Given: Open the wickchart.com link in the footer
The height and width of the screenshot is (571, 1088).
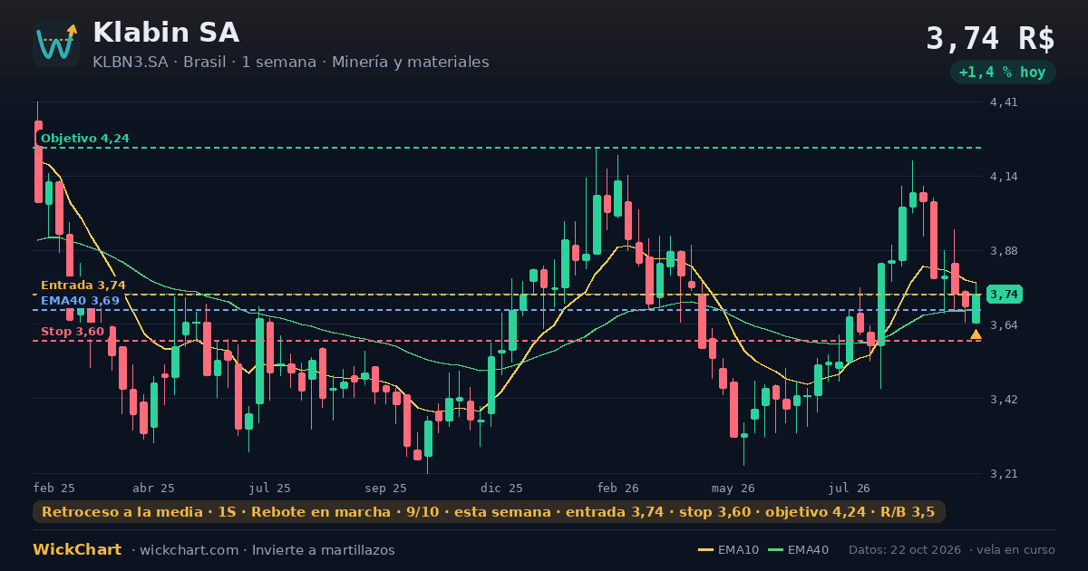Looking at the screenshot, I should click(x=191, y=550).
